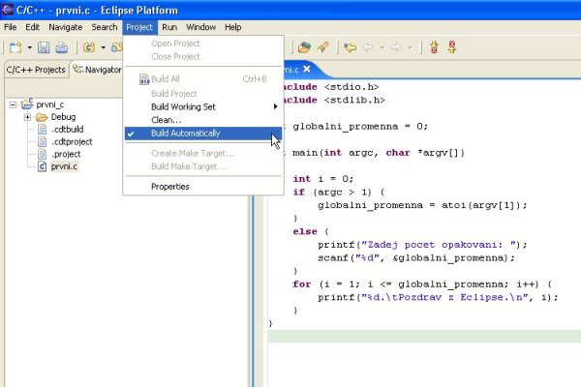Select the prvni.c file in Navigator
Image resolution: width=581 pixels, height=387 pixels.
coord(64,166)
